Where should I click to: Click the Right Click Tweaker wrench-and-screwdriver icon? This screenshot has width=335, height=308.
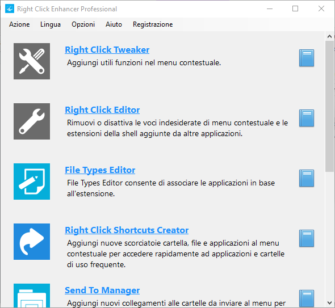pyautogui.click(x=32, y=61)
